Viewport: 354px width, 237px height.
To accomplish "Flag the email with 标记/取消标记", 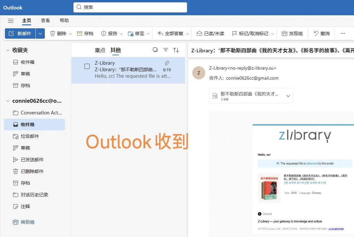I will click(250, 33).
